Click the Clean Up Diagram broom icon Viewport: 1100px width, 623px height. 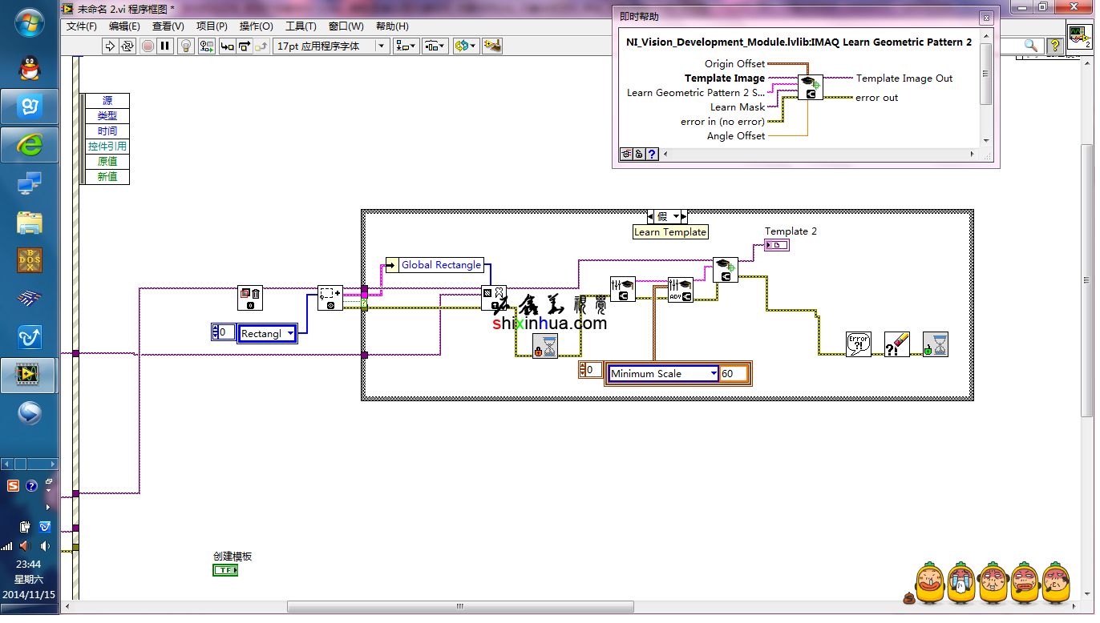(493, 46)
